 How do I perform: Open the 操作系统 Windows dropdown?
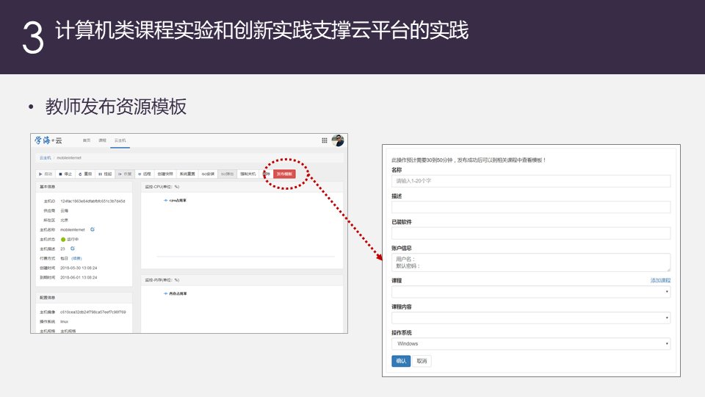(x=531, y=343)
